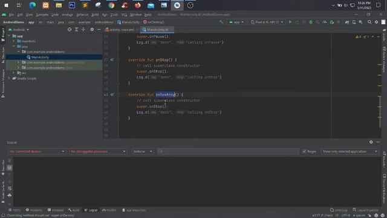387x218 pixels.
Task: Run the app with green play button
Action: coord(290,22)
